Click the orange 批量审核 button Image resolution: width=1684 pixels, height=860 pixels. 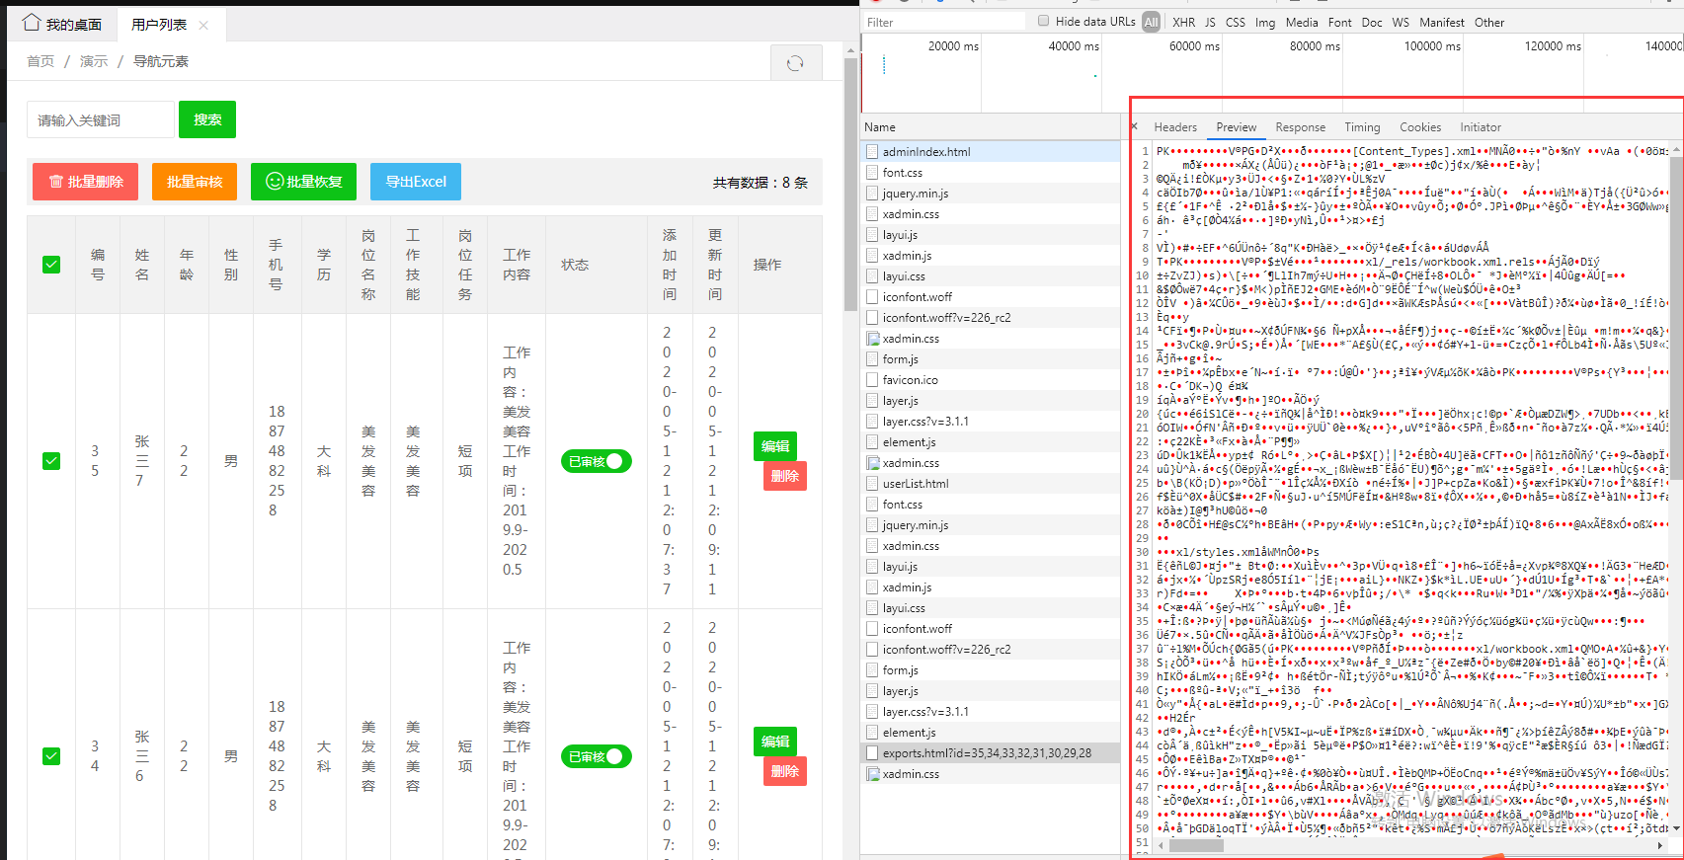[x=195, y=182]
